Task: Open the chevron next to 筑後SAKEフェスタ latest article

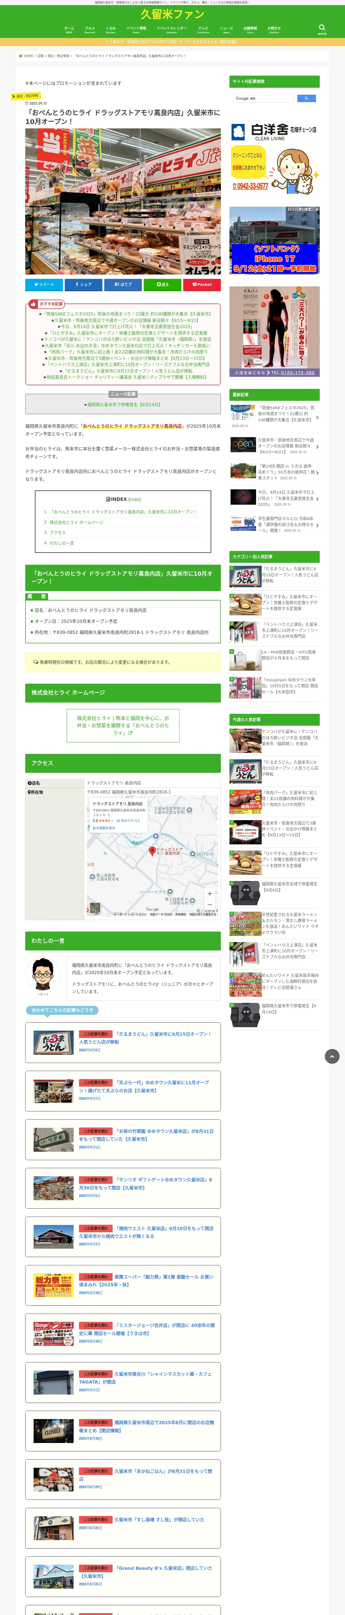Action: coord(317,417)
